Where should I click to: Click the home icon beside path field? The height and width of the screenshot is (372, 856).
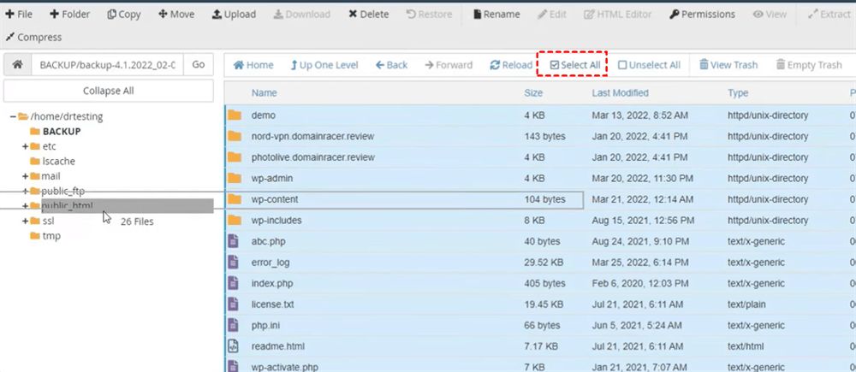(17, 64)
